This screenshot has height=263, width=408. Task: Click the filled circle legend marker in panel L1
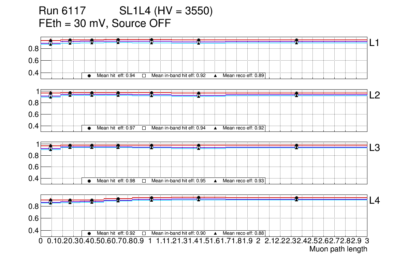coord(89,76)
